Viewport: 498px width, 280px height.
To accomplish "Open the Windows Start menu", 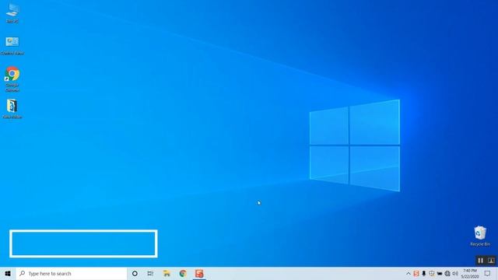I will click(8, 273).
